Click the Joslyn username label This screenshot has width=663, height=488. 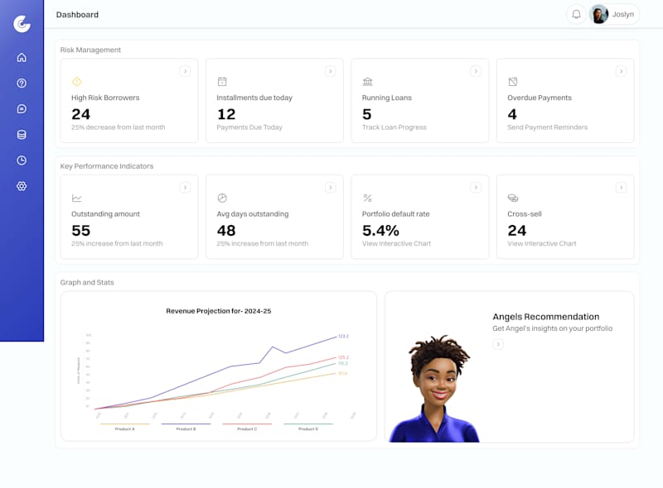click(623, 14)
